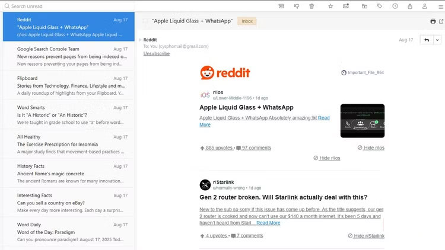
Task: Expand sender details triangle next to Reddit
Action: click(x=141, y=40)
